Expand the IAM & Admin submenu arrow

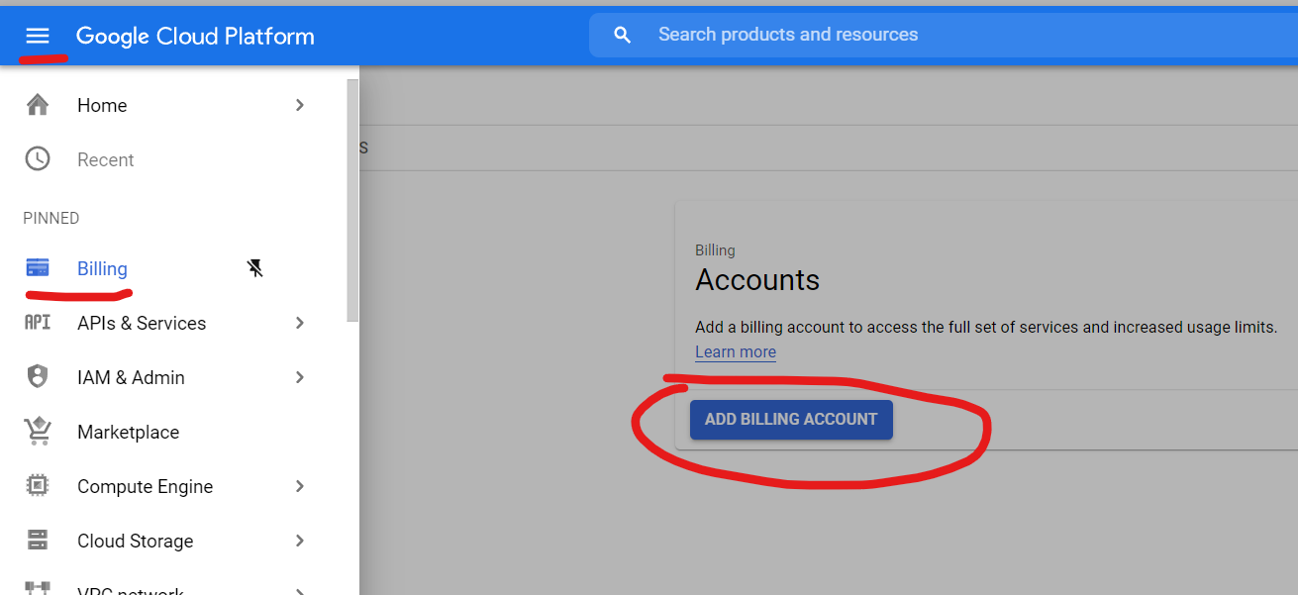click(x=300, y=377)
